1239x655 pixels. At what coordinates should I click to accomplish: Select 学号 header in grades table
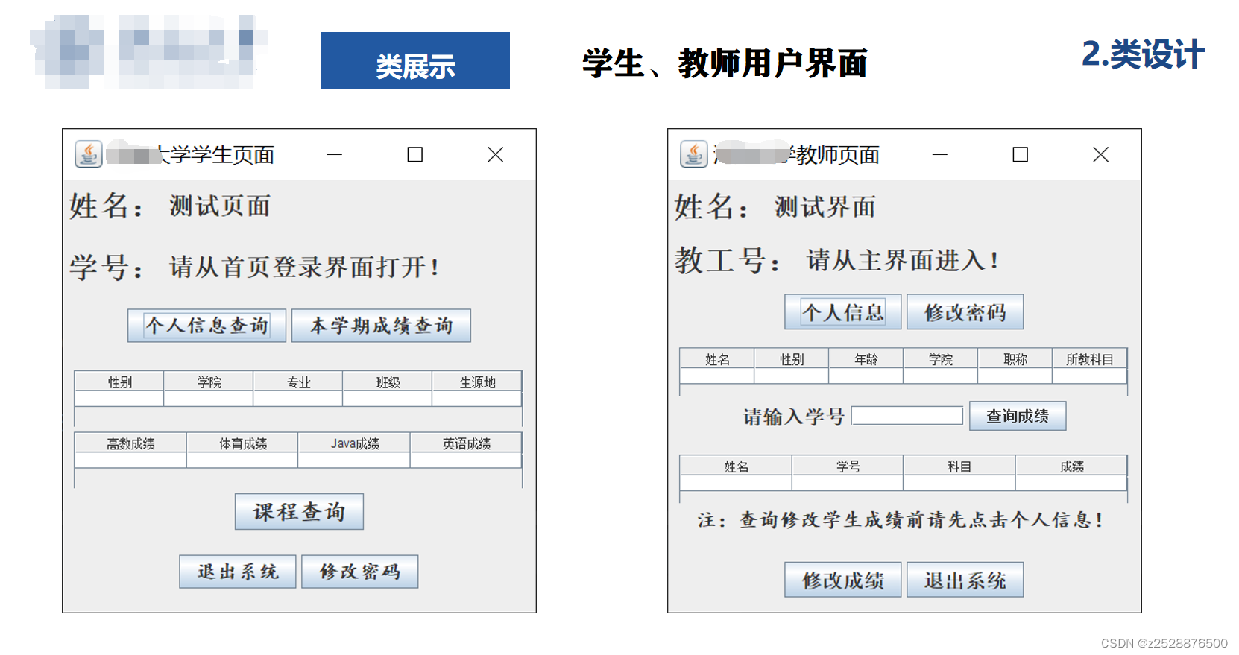848,466
